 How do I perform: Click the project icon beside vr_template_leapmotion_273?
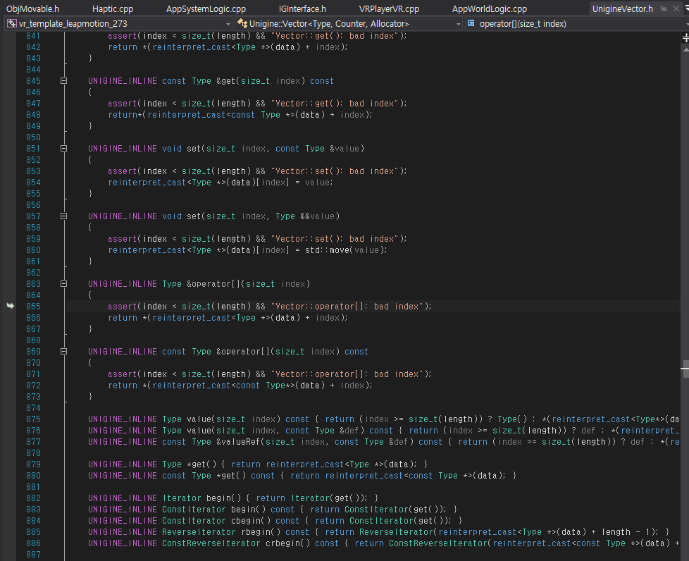11,23
